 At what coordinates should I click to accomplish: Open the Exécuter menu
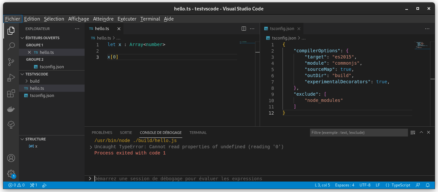coord(127,19)
